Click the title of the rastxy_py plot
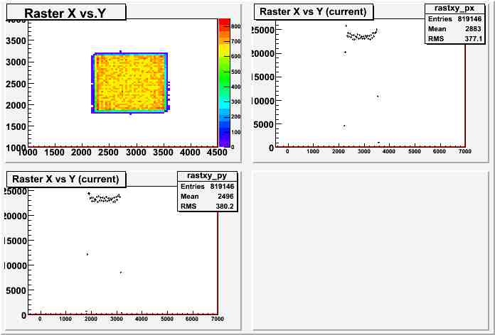This screenshot has width=495, height=335. click(x=65, y=180)
